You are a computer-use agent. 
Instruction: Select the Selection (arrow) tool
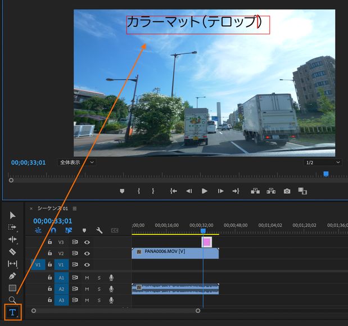pyautogui.click(x=13, y=215)
